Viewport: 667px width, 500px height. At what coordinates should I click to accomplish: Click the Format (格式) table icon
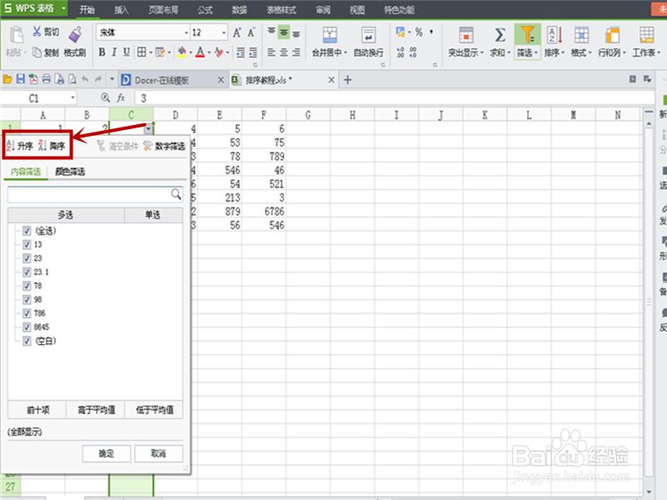581,35
